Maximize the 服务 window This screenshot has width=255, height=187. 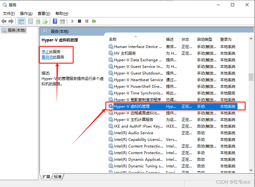(x=233, y=5)
